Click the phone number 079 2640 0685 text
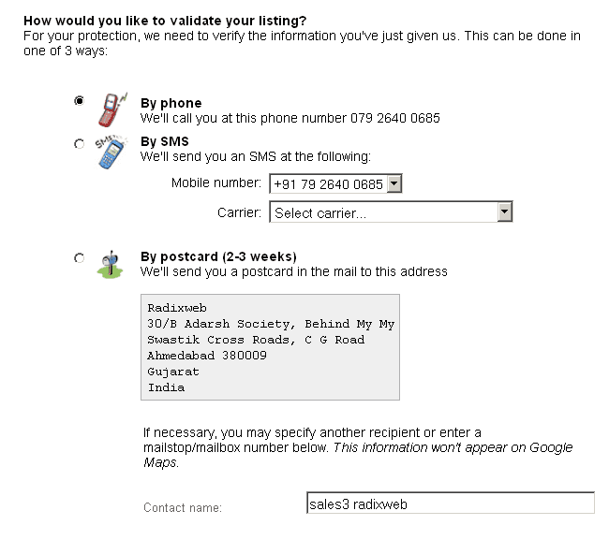609x540 pixels. click(395, 119)
